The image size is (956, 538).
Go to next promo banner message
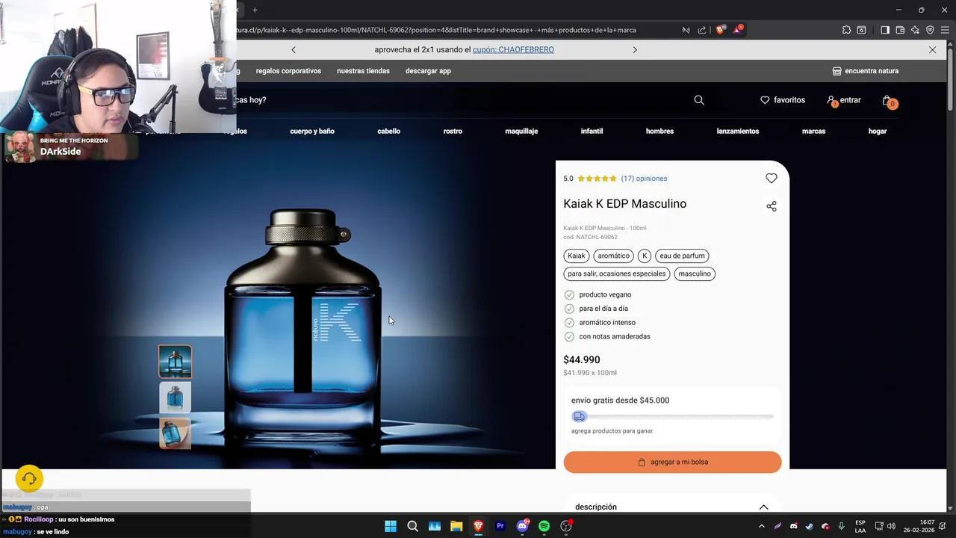pyautogui.click(x=635, y=50)
